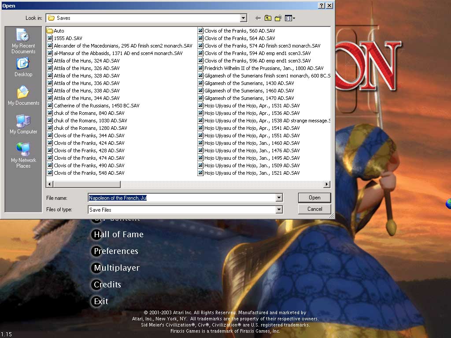The height and width of the screenshot is (338, 451).
Task: Open Preferences from the main menu
Action: pyautogui.click(x=116, y=251)
